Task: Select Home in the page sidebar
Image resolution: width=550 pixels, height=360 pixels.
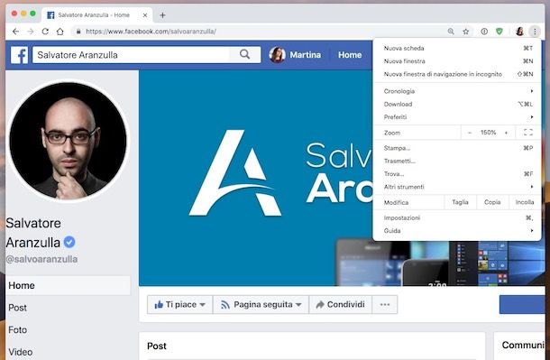Action: 68,286
